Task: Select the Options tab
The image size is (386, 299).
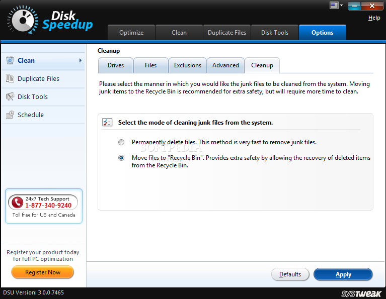Action: pyautogui.click(x=323, y=33)
